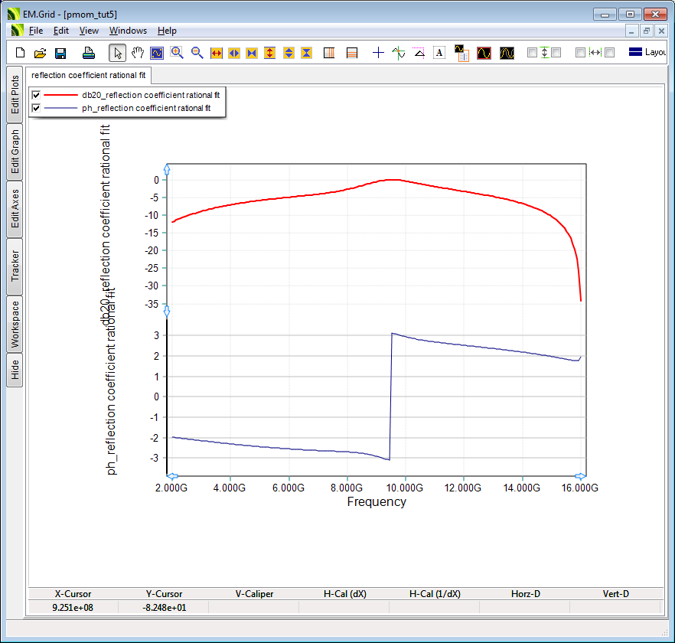Select the reflection coefficient rational fit tab
The image size is (675, 643).
coord(89,75)
